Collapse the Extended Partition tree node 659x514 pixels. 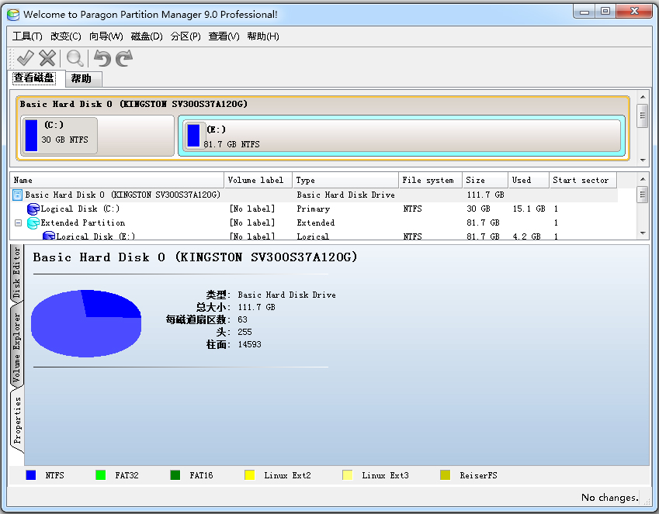coord(18,223)
